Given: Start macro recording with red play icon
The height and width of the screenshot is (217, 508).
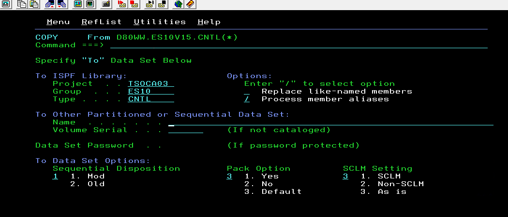Looking at the screenshot, I should (121, 4).
